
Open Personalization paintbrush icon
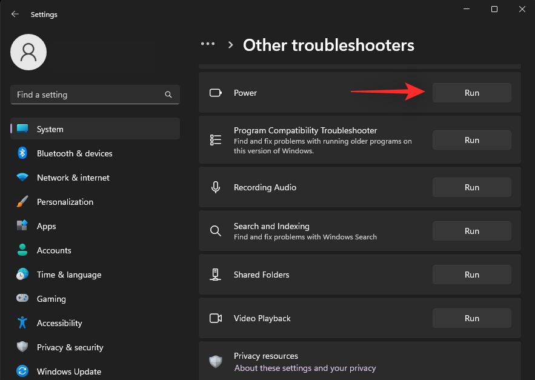22,202
